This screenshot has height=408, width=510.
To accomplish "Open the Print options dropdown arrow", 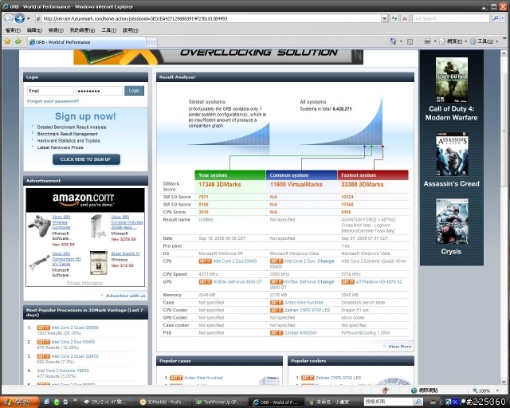I will coord(435,41).
